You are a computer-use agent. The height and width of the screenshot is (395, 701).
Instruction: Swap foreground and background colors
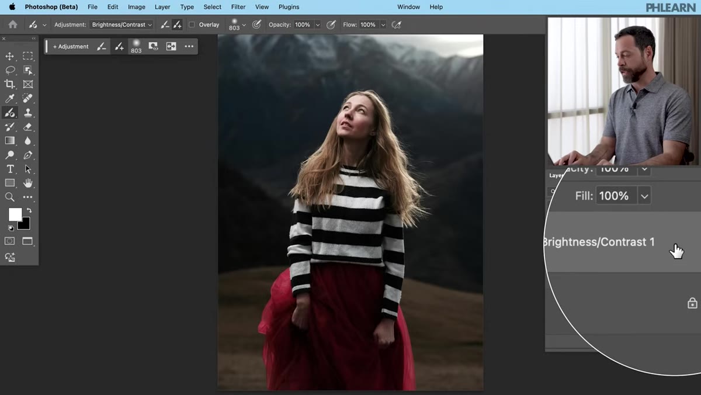tap(29, 210)
